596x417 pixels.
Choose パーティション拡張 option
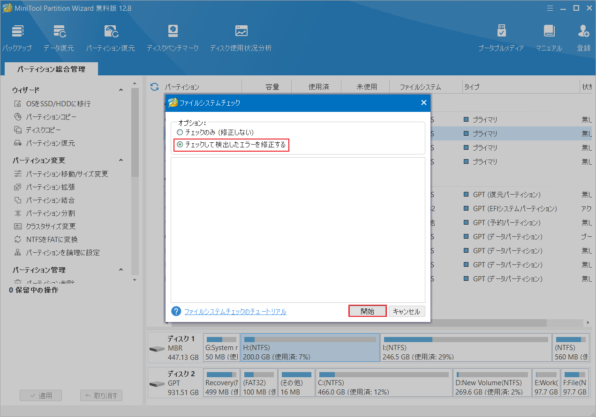44,187
